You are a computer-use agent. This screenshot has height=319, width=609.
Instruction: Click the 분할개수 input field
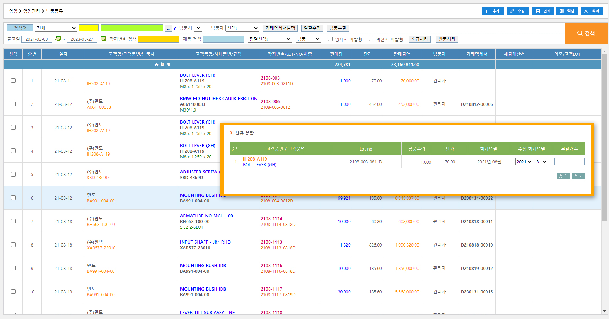coord(569,162)
